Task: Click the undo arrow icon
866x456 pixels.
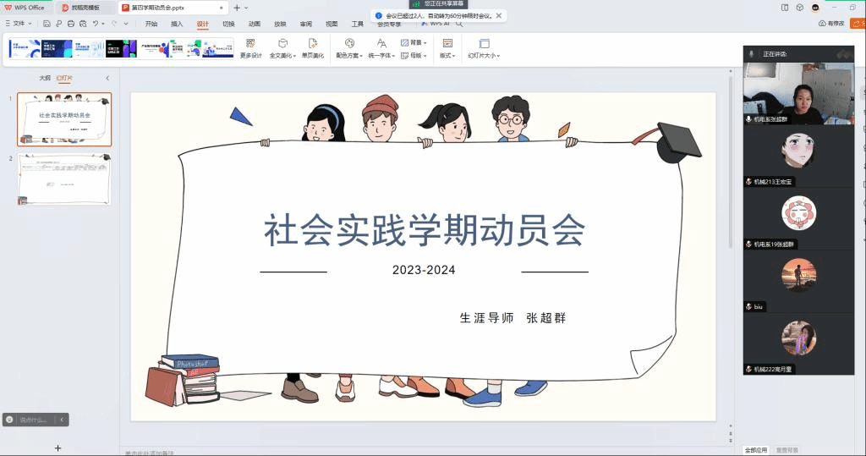Action: click(x=96, y=24)
